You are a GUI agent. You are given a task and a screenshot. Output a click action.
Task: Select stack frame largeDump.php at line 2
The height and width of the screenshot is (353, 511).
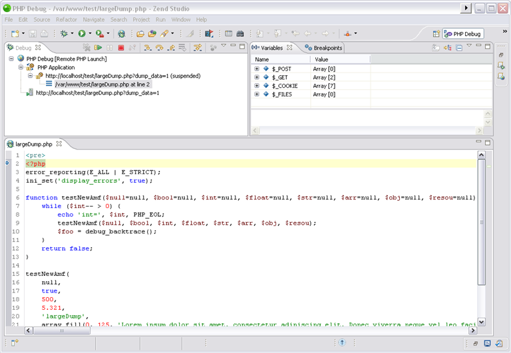(x=102, y=84)
